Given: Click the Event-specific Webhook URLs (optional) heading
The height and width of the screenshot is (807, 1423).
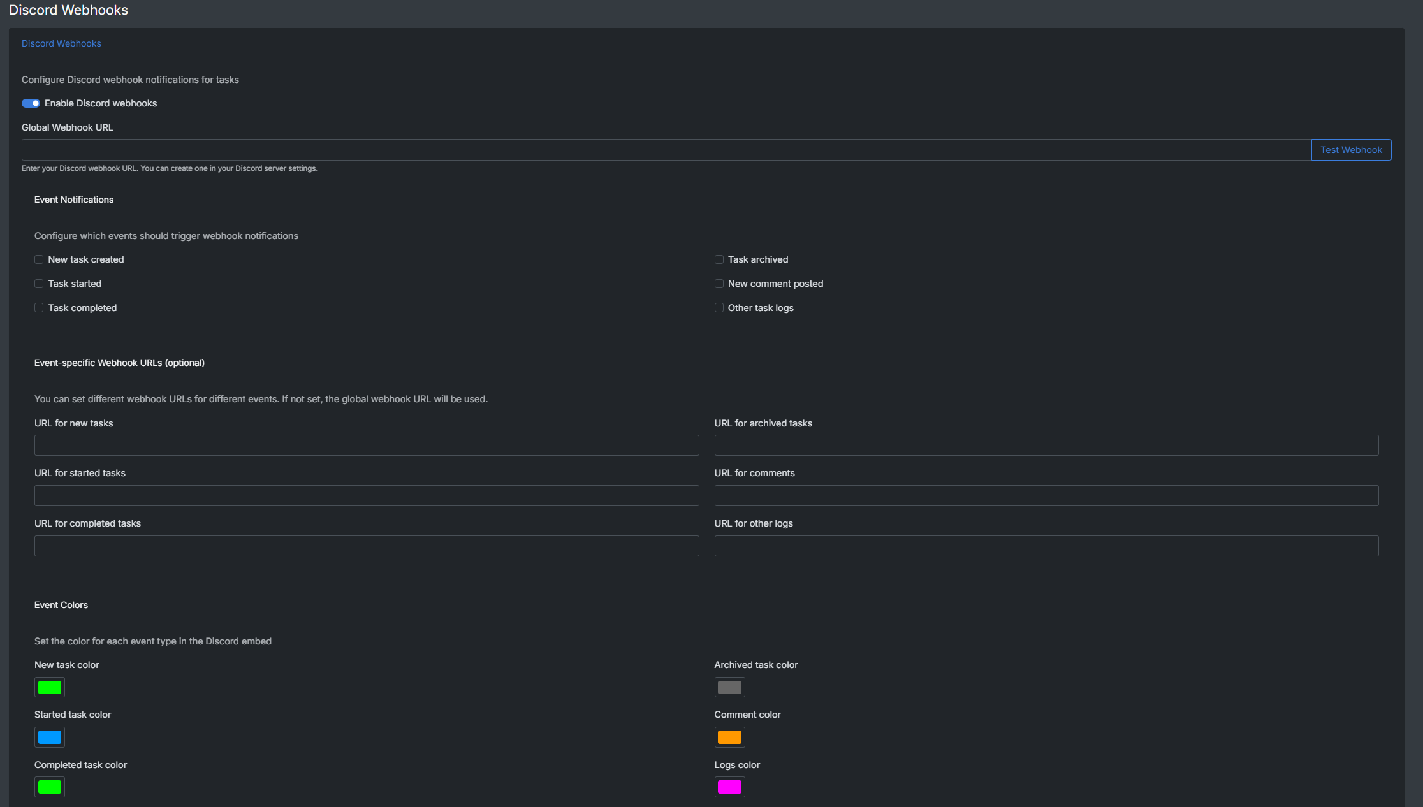Looking at the screenshot, I should point(119,363).
